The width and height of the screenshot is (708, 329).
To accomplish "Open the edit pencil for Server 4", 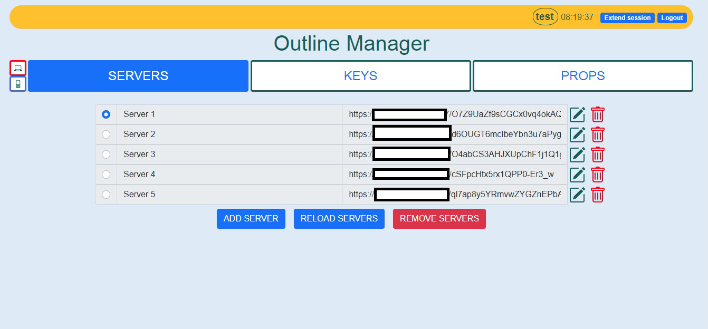I will [x=577, y=175].
